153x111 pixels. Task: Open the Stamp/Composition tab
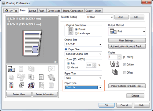coord(73,11)
